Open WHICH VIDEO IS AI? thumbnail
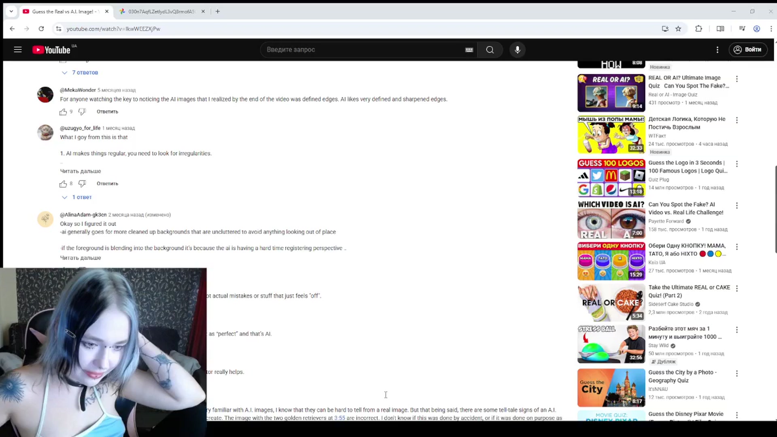 tap(611, 219)
